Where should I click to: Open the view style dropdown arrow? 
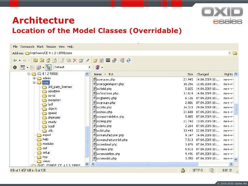[28, 67]
